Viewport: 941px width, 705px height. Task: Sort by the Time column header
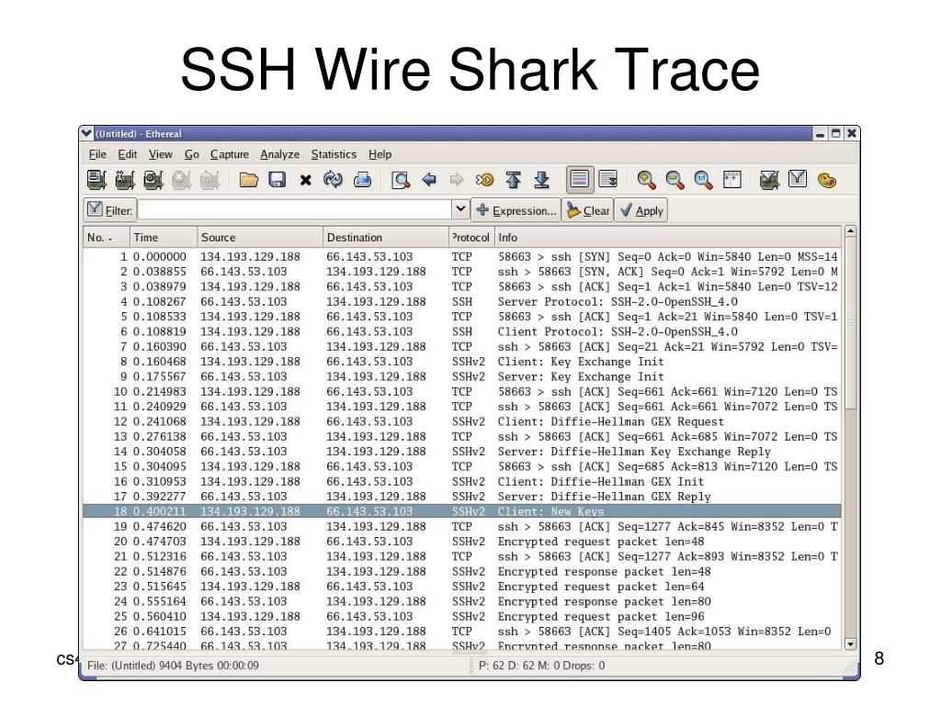click(x=164, y=238)
